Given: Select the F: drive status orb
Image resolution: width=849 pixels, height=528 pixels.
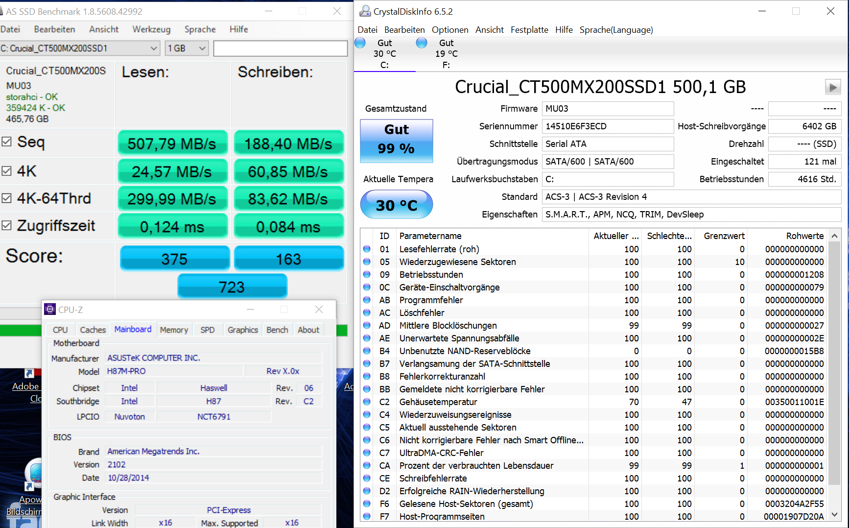Looking at the screenshot, I should tap(422, 43).
